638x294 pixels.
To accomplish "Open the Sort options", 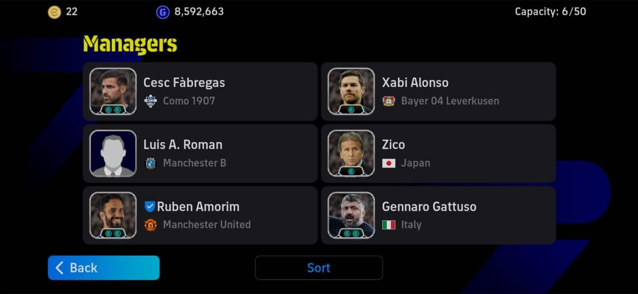I will [319, 268].
